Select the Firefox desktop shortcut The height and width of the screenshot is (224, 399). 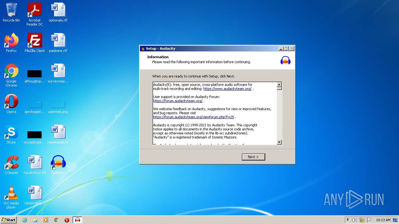pyautogui.click(x=11, y=43)
